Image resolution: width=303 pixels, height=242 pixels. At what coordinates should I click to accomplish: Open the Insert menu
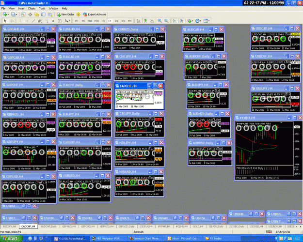21,9
